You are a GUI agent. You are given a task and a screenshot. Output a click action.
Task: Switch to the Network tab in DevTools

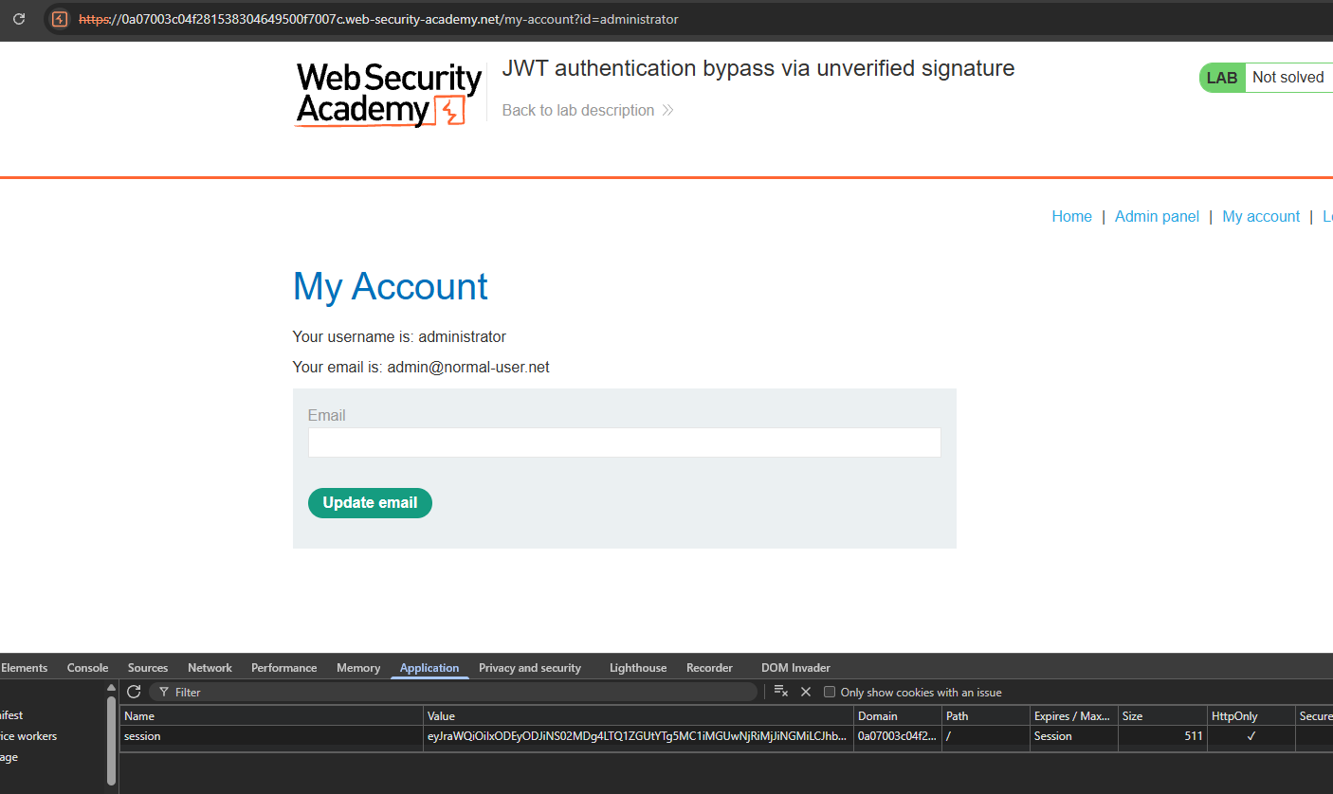pyautogui.click(x=210, y=668)
